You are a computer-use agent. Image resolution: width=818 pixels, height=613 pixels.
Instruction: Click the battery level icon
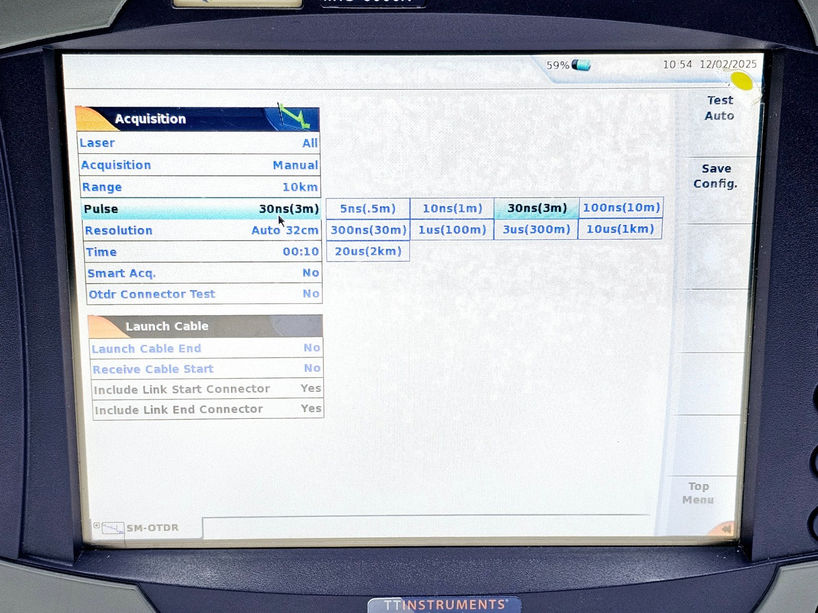tap(581, 65)
